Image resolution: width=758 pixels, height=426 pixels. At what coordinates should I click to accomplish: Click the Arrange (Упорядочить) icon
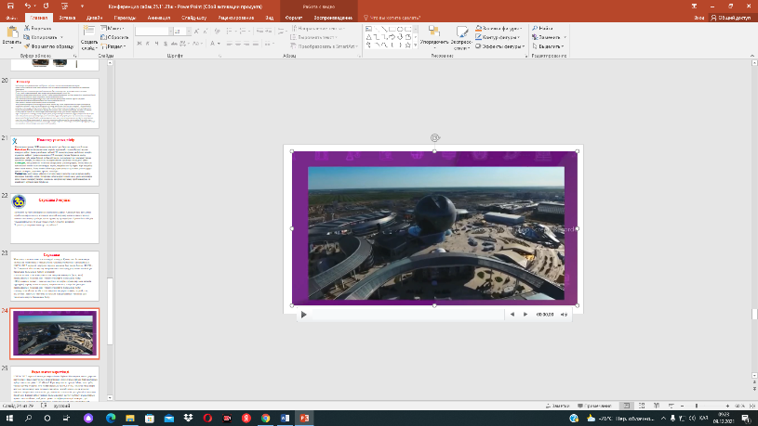coord(433,32)
